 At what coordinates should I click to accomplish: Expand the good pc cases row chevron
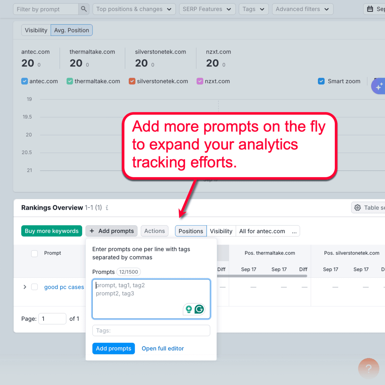point(25,287)
